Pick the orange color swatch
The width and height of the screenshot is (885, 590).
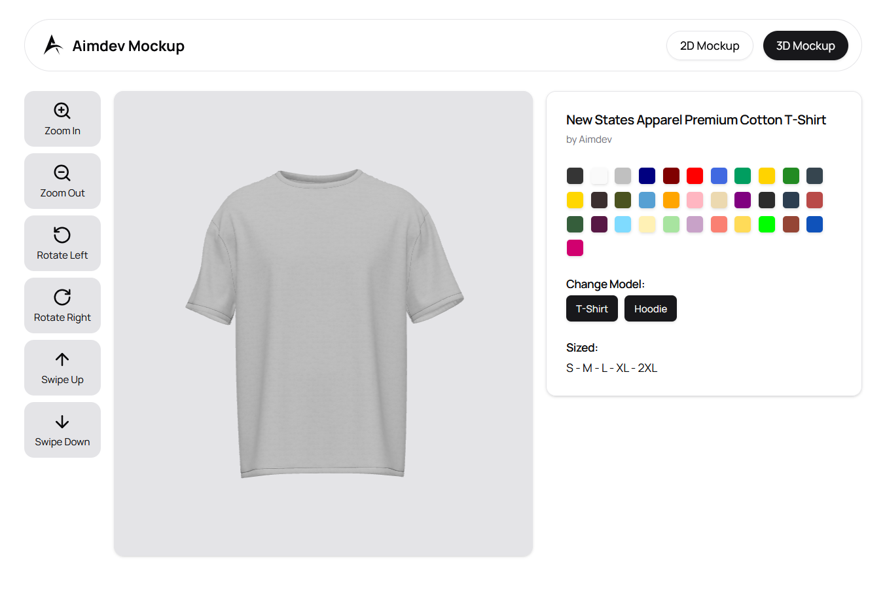[671, 200]
